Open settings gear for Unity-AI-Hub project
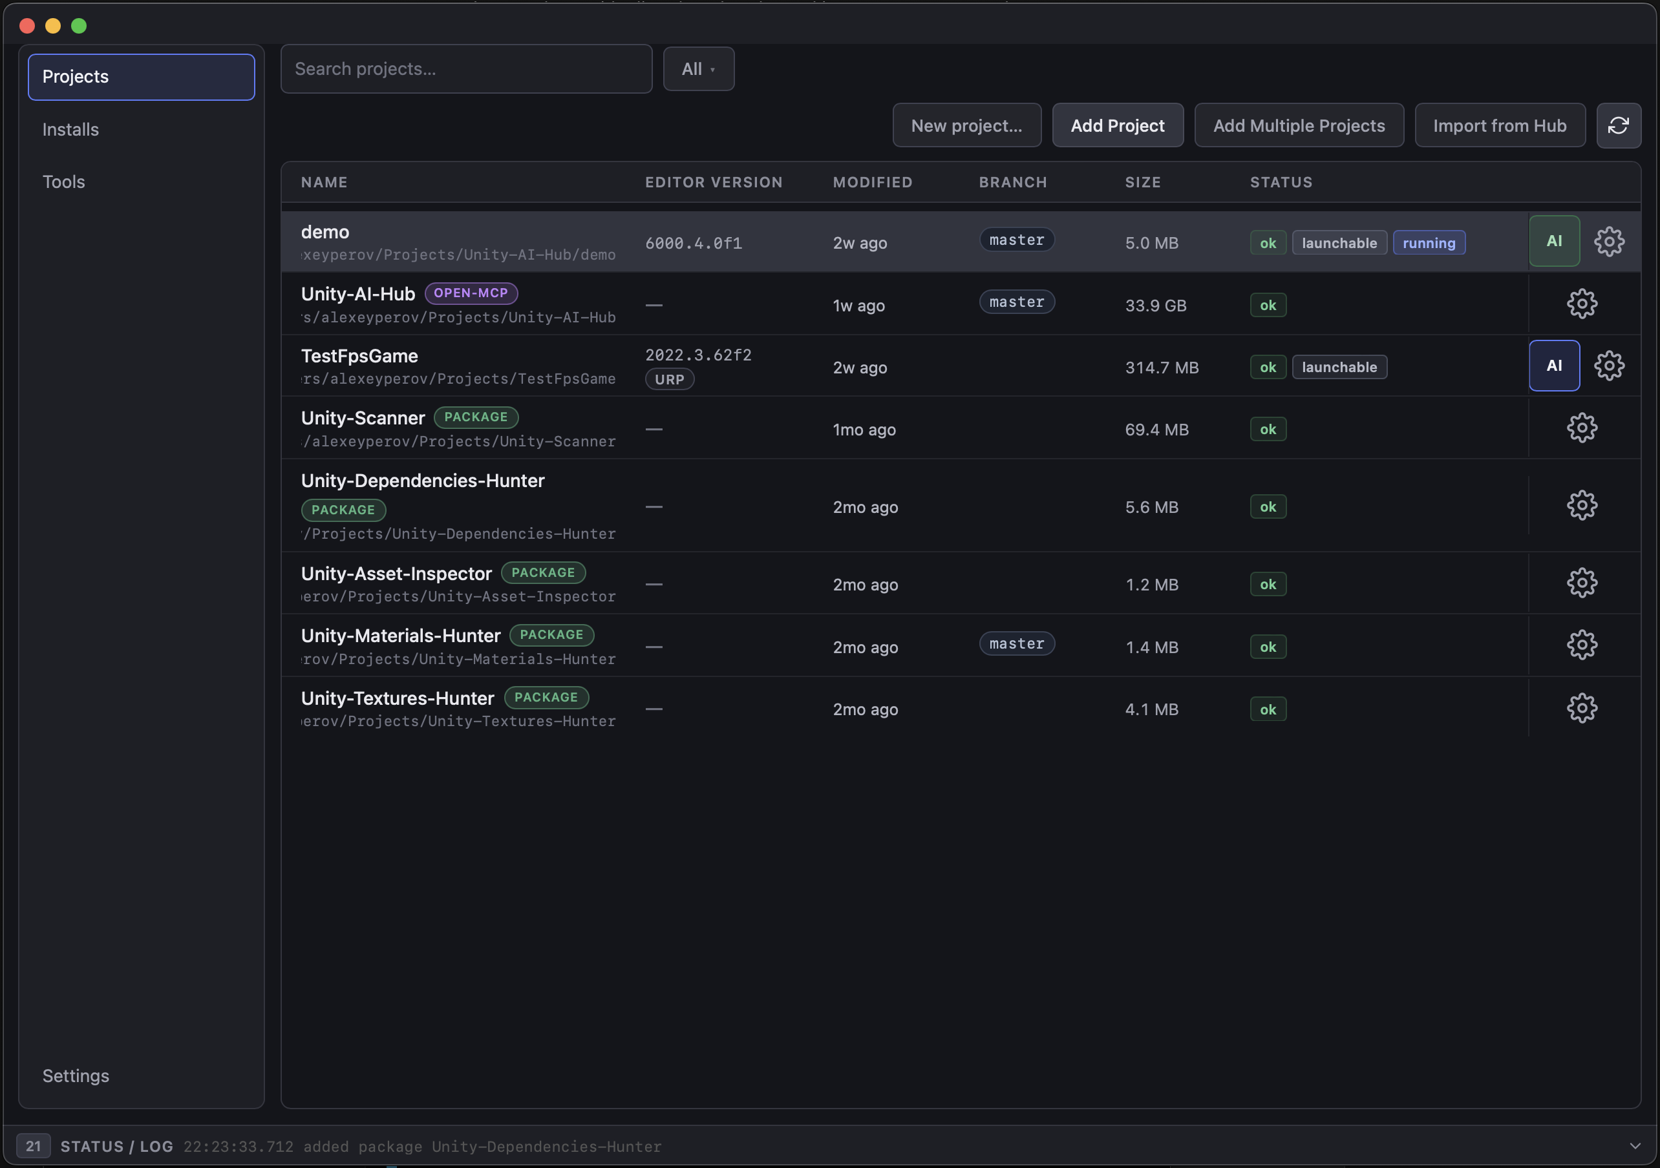 click(1582, 304)
